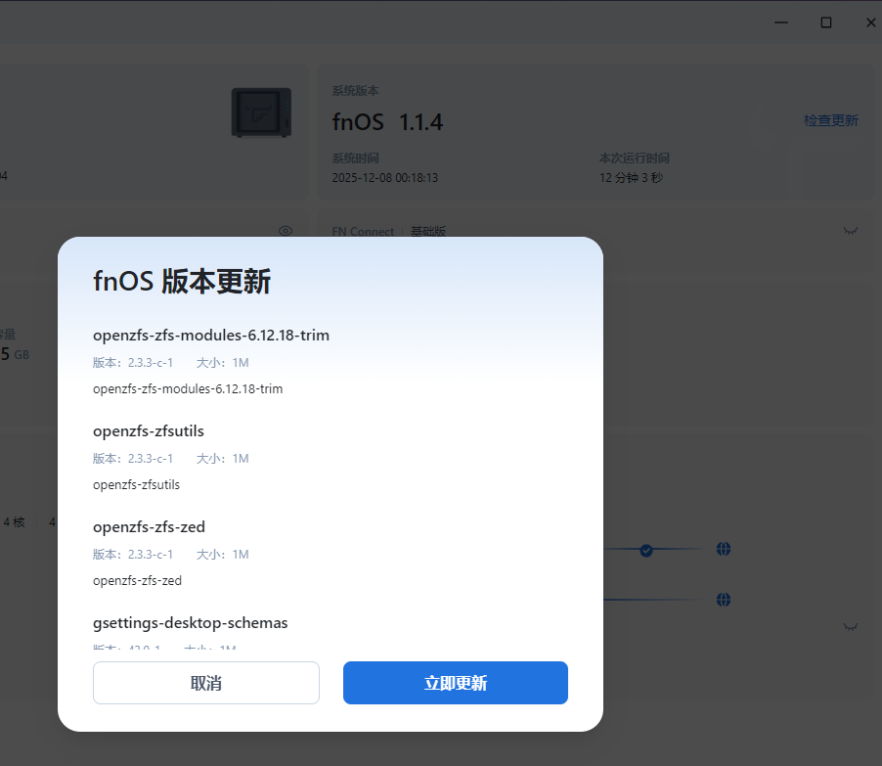Click the uptime value 12 分钟 3 秒
This screenshot has height=766, width=882.
coord(631,178)
